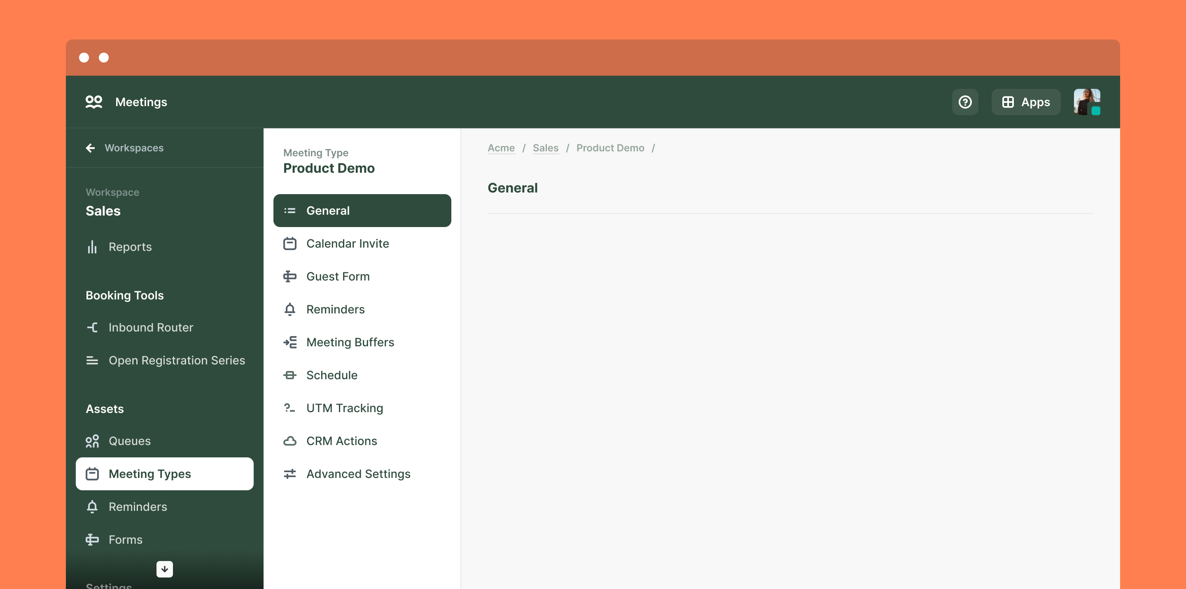This screenshot has width=1186, height=589.
Task: Open Forms in the sidebar
Action: pos(125,540)
